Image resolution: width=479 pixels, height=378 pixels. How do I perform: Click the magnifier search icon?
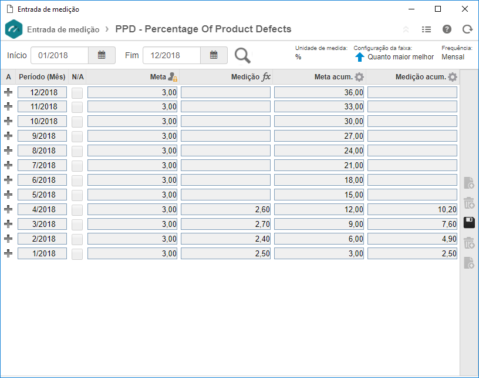(x=242, y=56)
